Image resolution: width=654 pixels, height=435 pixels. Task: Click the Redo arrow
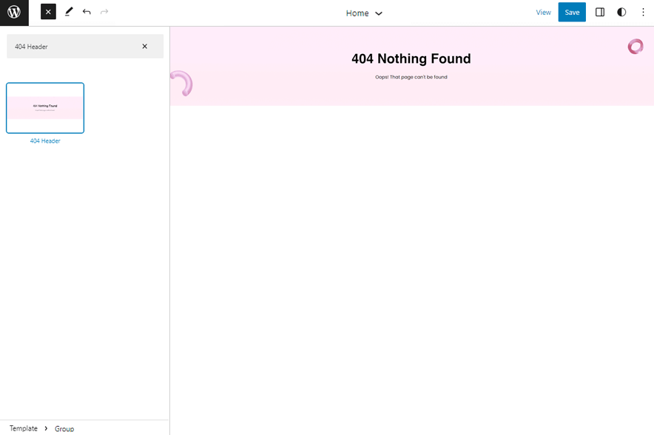pyautogui.click(x=104, y=12)
